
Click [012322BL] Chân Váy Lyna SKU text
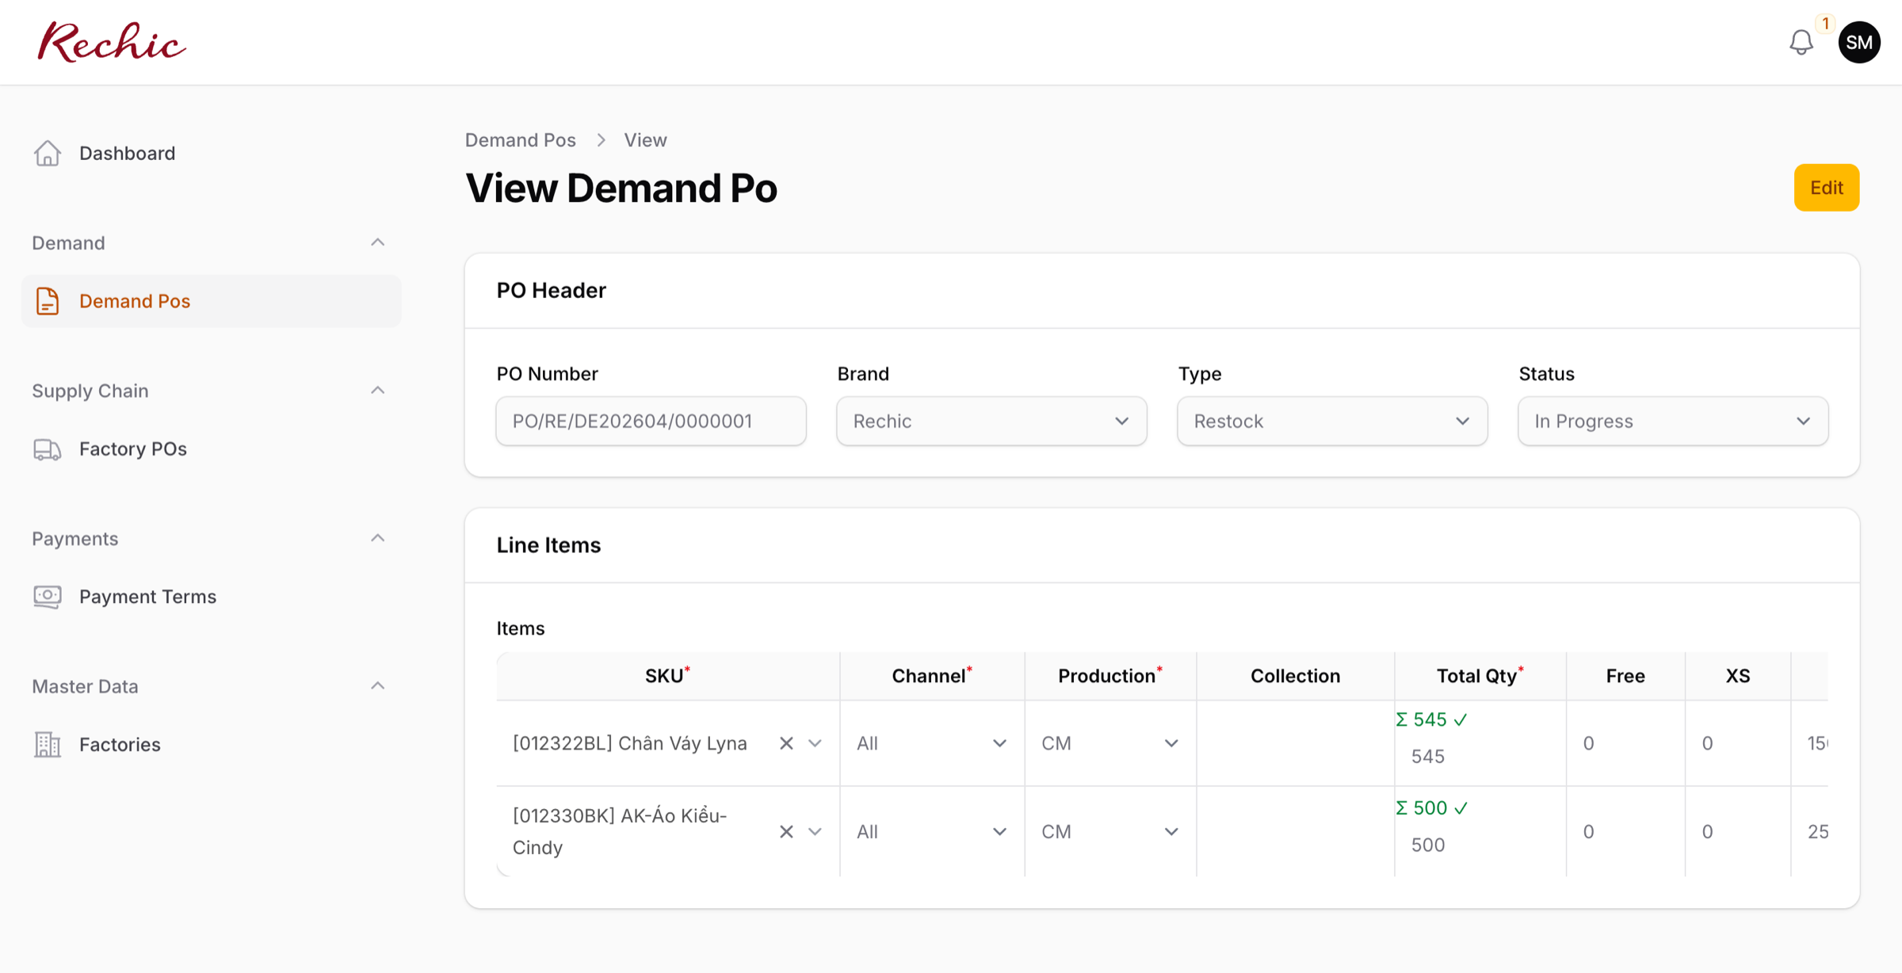tap(629, 743)
